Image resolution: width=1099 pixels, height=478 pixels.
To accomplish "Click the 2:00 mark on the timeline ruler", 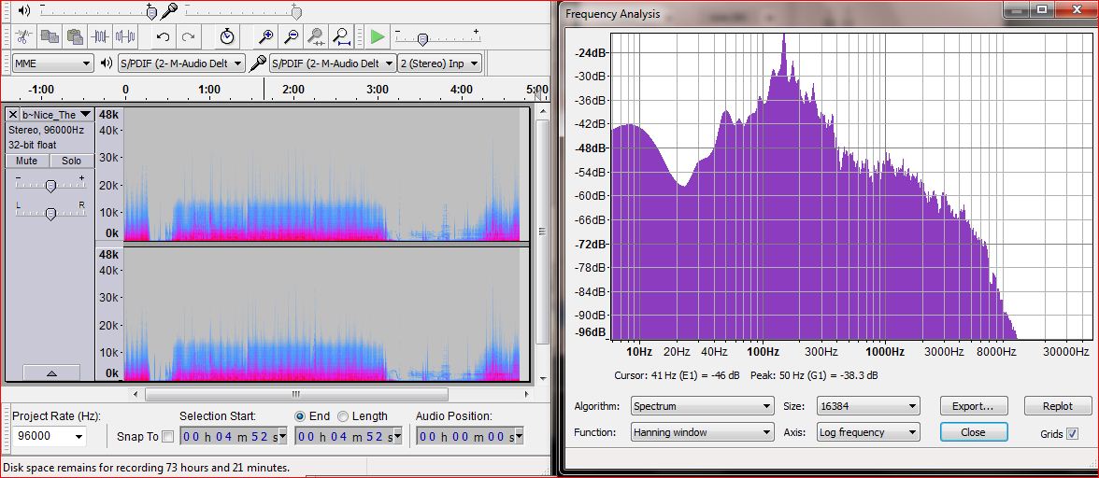I will point(293,90).
